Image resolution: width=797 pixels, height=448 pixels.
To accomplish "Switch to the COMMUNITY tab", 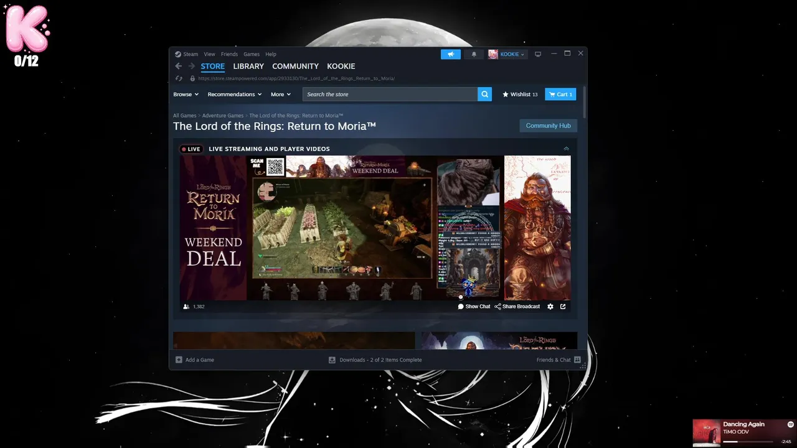I will (x=295, y=66).
